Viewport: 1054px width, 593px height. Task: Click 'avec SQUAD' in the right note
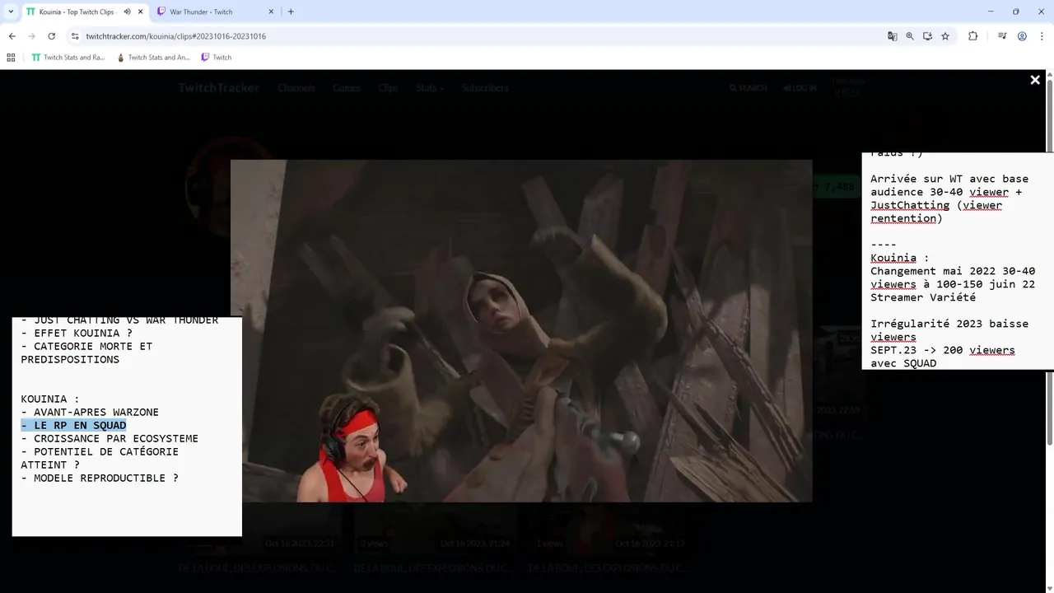(x=903, y=363)
